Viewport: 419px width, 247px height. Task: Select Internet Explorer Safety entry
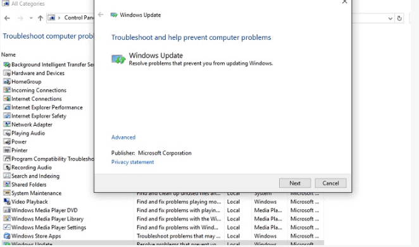click(39, 116)
